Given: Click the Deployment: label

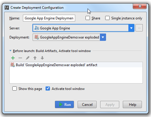Looking at the screenshot, I should point(19,37).
